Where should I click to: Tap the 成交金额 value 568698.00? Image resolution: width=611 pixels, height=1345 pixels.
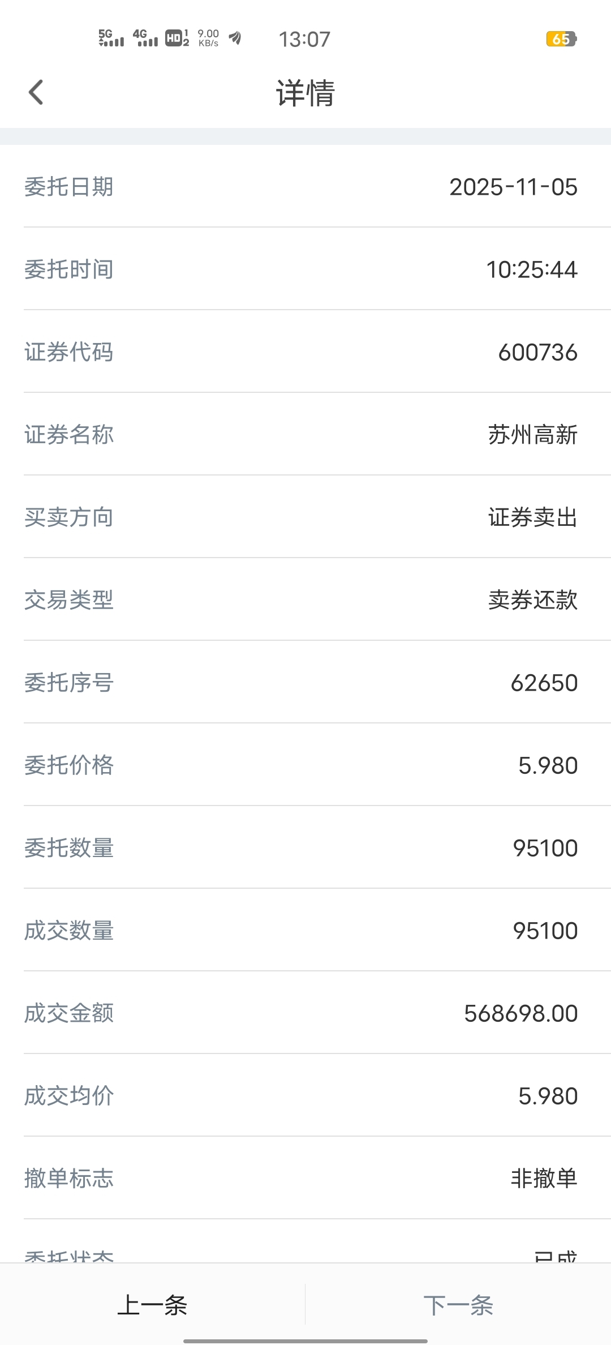520,1013
